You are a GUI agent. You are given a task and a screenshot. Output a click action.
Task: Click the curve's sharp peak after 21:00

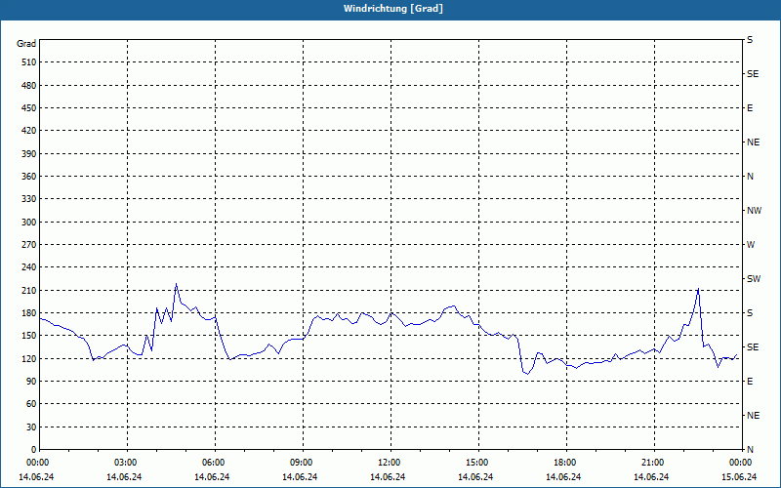(x=698, y=288)
